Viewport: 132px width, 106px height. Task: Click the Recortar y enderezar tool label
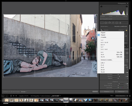121,26
